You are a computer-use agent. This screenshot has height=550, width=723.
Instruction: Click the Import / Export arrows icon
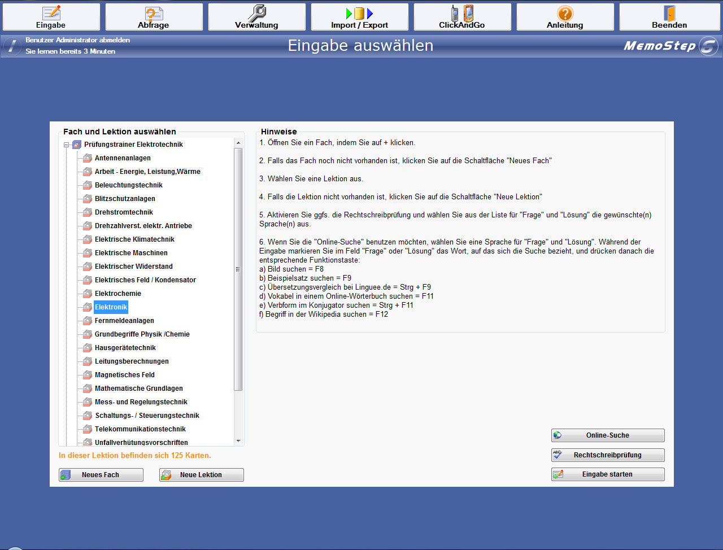pyautogui.click(x=359, y=13)
